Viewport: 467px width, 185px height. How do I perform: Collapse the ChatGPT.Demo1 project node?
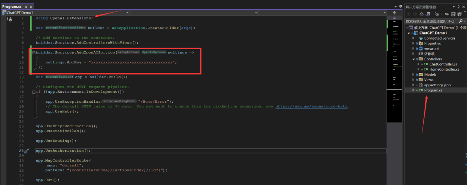pyautogui.click(x=408, y=33)
